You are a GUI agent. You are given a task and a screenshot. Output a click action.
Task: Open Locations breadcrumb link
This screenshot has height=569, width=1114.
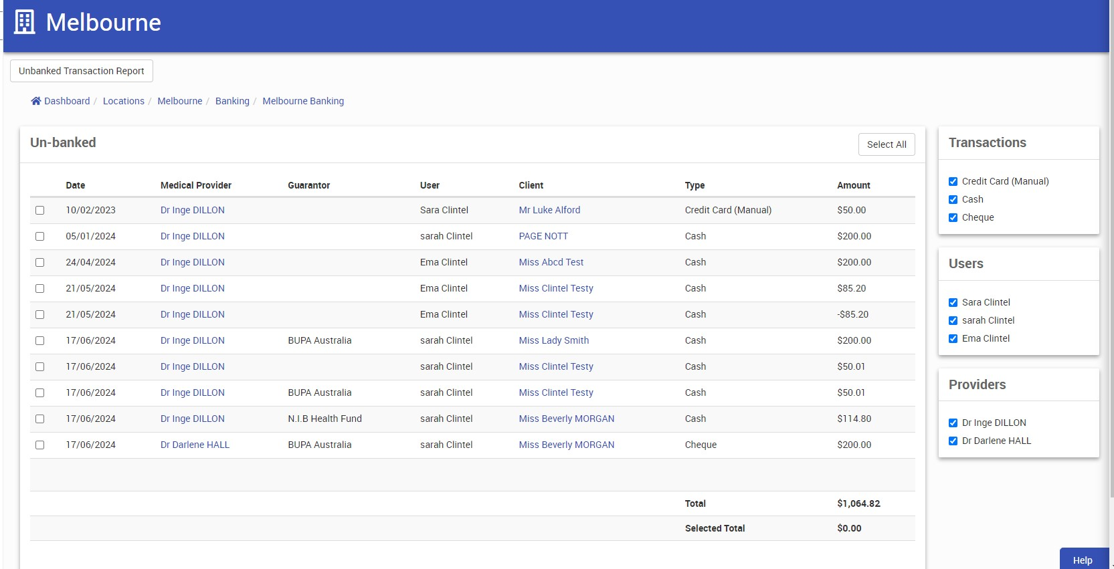point(124,101)
